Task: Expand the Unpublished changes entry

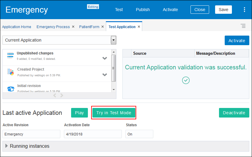Action: tap(105, 58)
